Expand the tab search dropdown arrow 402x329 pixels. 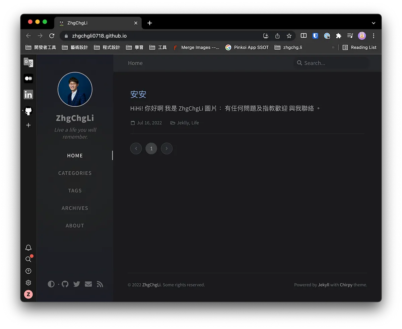pos(374,23)
